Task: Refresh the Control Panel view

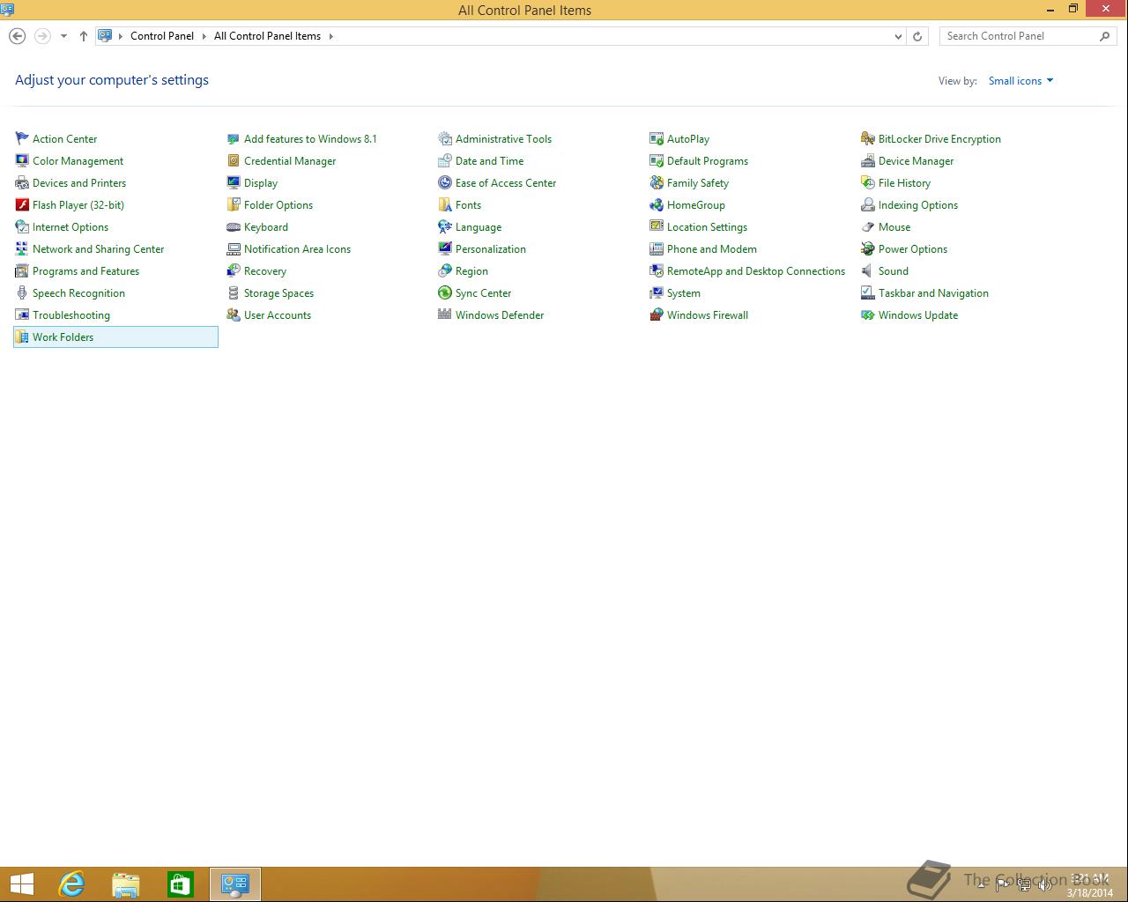Action: pos(917,36)
